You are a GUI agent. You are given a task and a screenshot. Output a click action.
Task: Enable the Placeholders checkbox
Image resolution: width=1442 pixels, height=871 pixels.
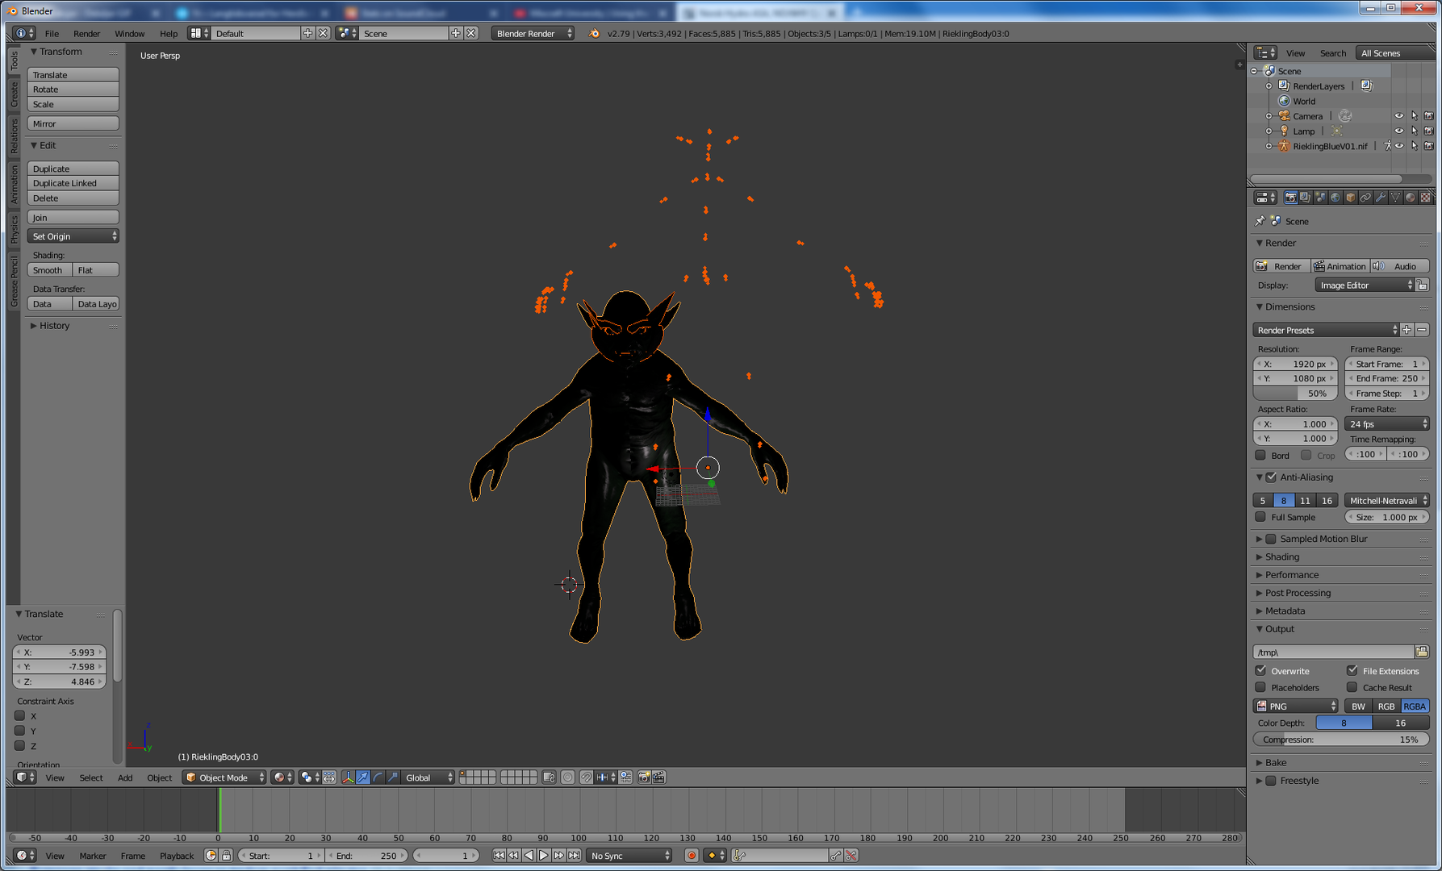click(1260, 688)
